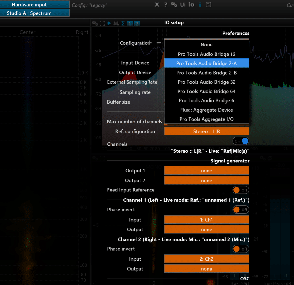Open Signal generator Output 1 dropdown
294x285 pixels.
click(206, 171)
